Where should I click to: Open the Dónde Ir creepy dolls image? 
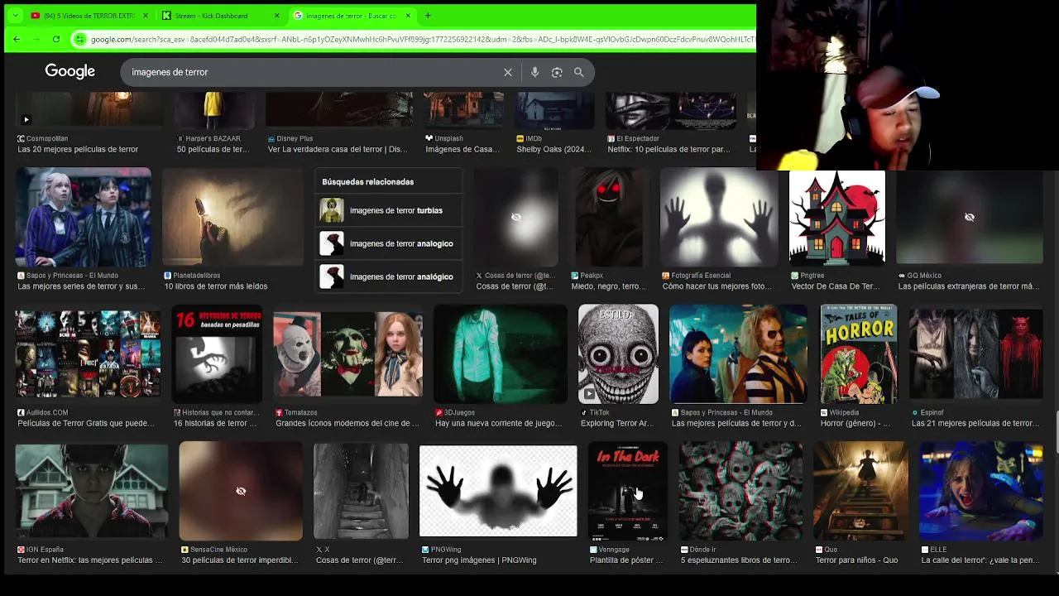740,491
